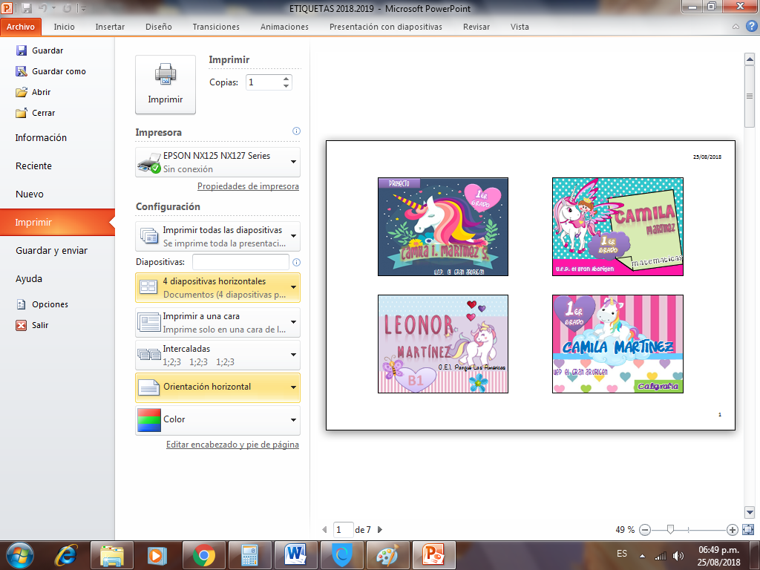
Task: Open the 4 diapositivas horizontales layout dropdown
Action: (x=217, y=287)
